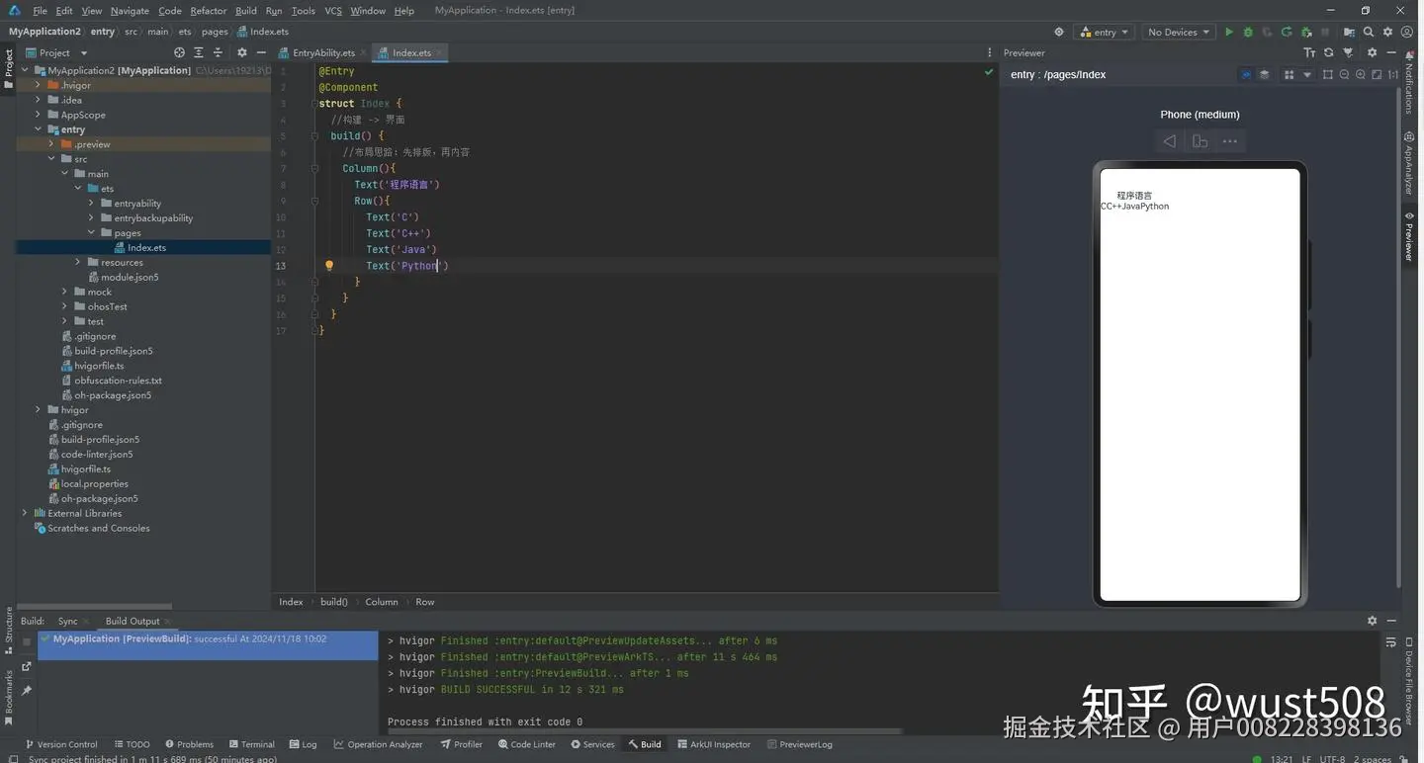
Task: Open the entry module configuration dropdown
Action: (1104, 32)
